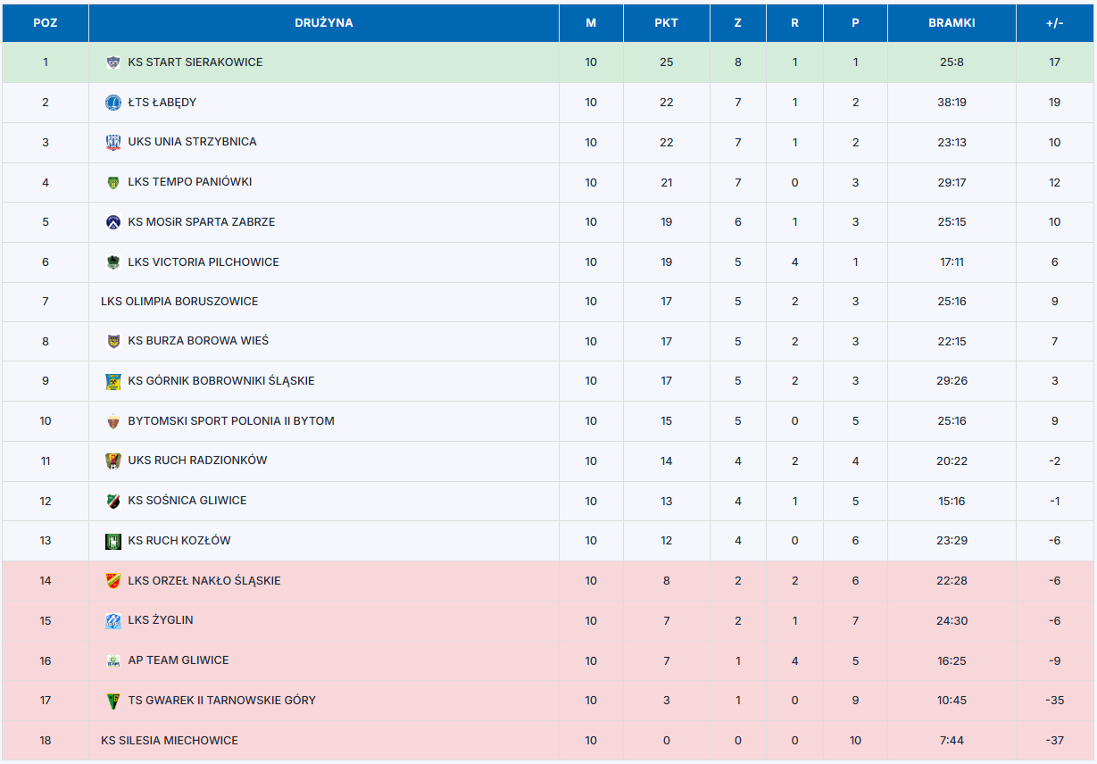Click the KS Start Sierakowice club crest
The height and width of the screenshot is (764, 1097).
tap(112, 62)
